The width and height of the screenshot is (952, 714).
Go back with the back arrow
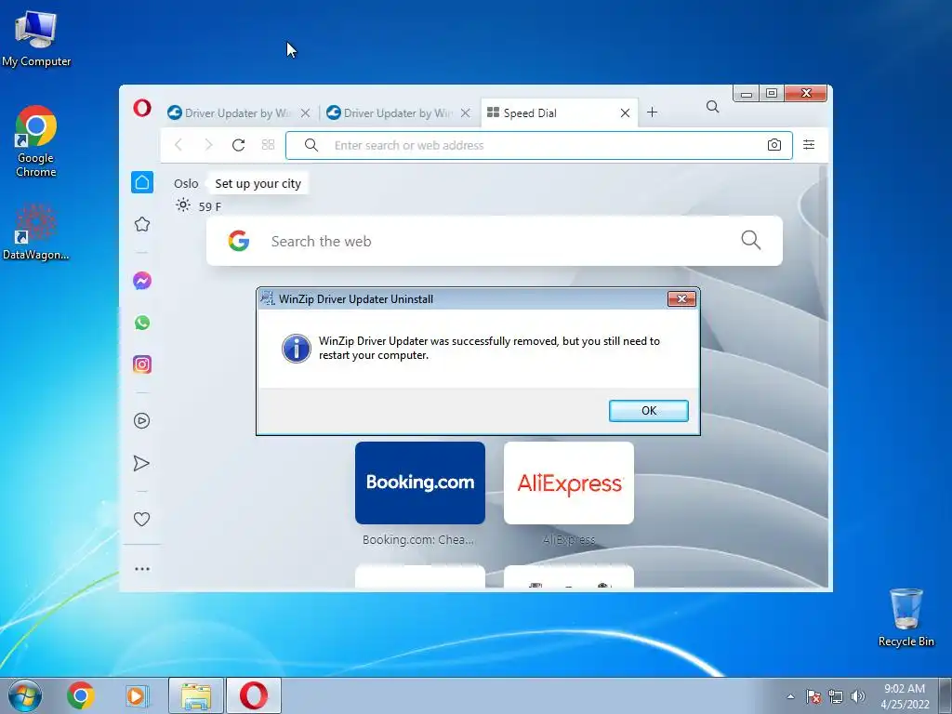click(x=178, y=144)
